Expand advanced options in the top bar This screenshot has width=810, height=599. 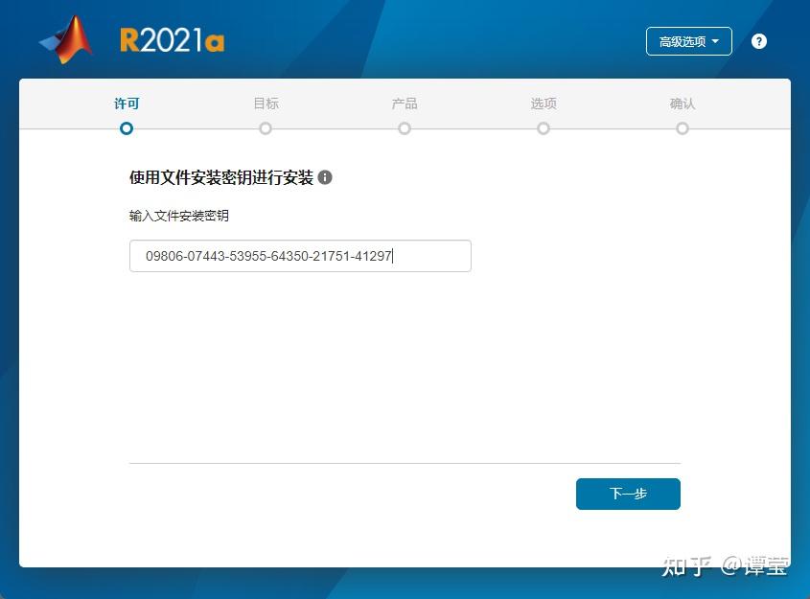(688, 41)
